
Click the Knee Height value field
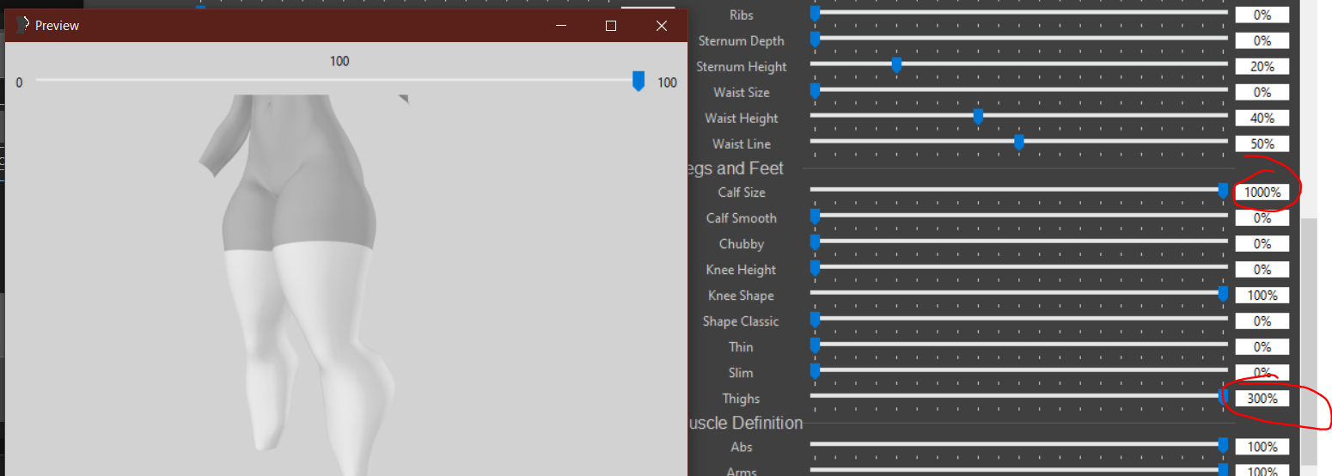[1262, 270]
